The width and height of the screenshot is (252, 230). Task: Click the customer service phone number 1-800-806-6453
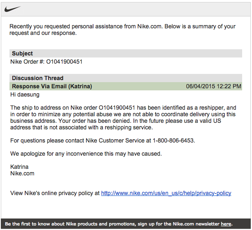pos(173,140)
